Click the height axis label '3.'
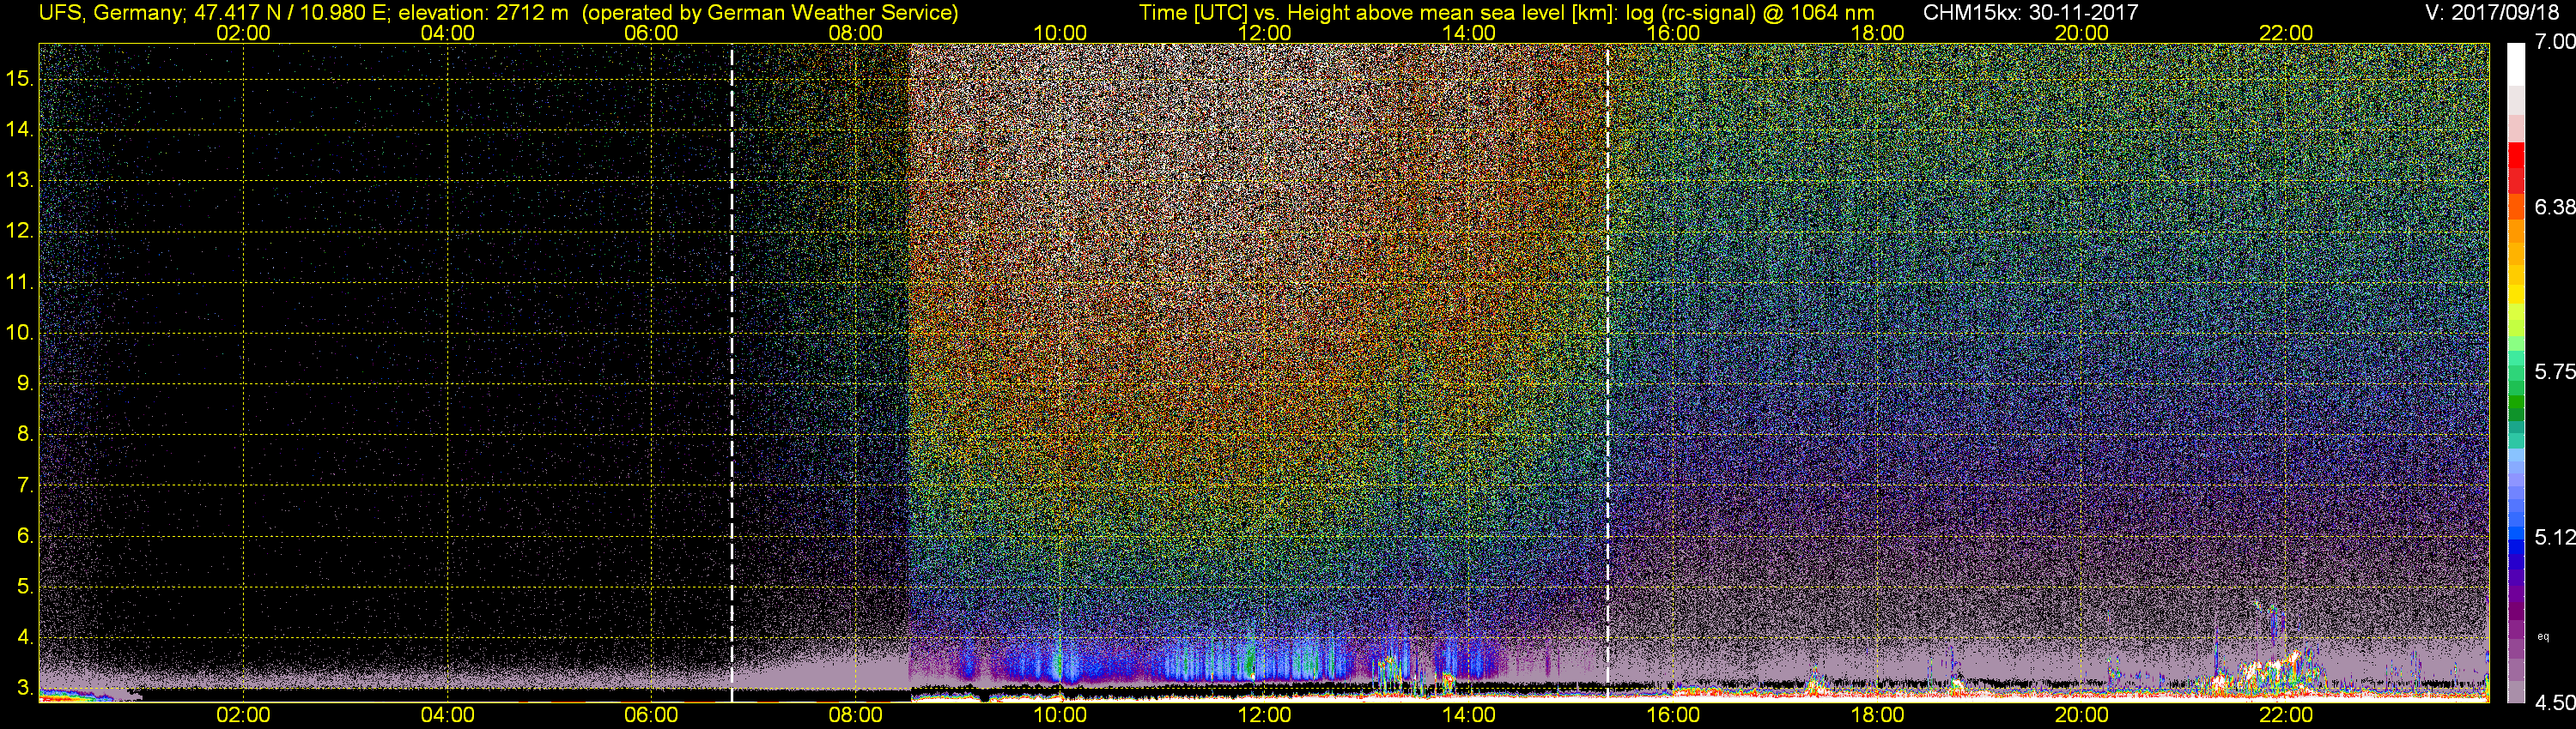The height and width of the screenshot is (729, 2576). [x=24, y=688]
